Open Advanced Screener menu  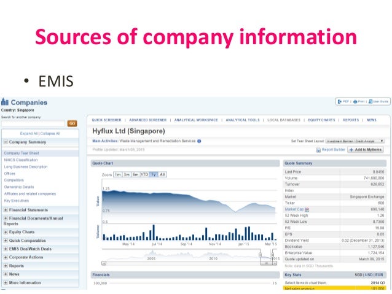pos(147,120)
